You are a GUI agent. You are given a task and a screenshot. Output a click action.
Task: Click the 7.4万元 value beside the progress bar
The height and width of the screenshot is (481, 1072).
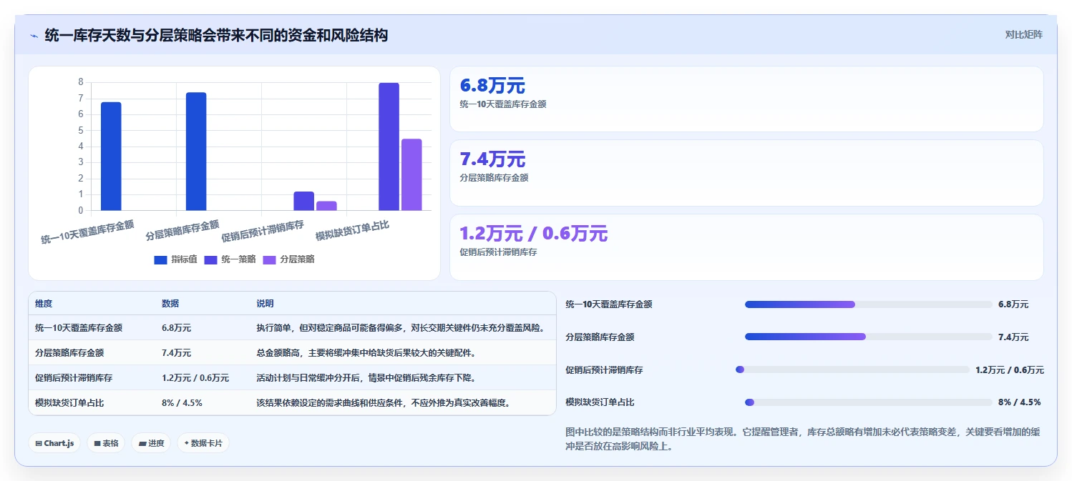(x=1013, y=337)
